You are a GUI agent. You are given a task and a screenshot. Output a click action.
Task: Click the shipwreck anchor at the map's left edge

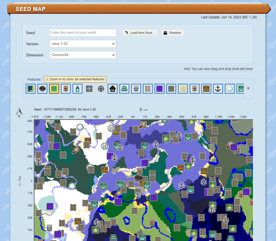[x=38, y=162]
